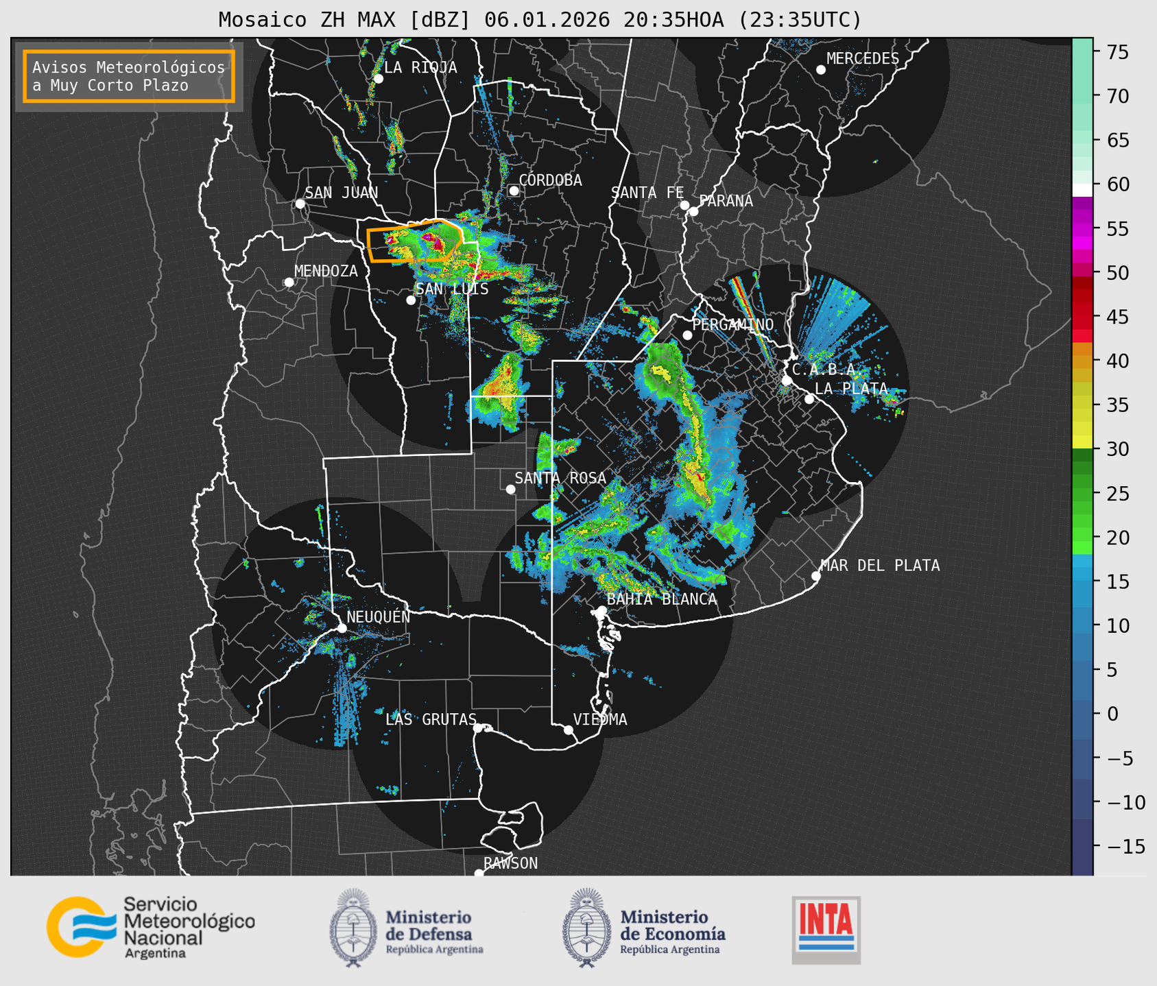Viewport: 1157px width, 986px height.
Task: Select the Córdoba city marker dot
Action: tap(514, 191)
